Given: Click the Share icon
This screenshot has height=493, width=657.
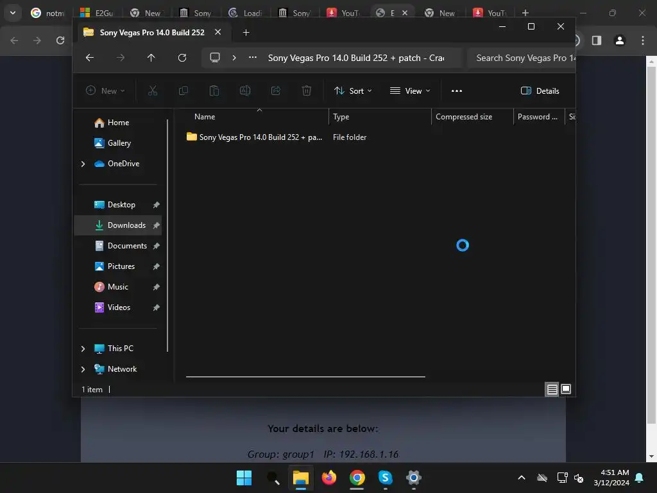Looking at the screenshot, I should coord(276,91).
